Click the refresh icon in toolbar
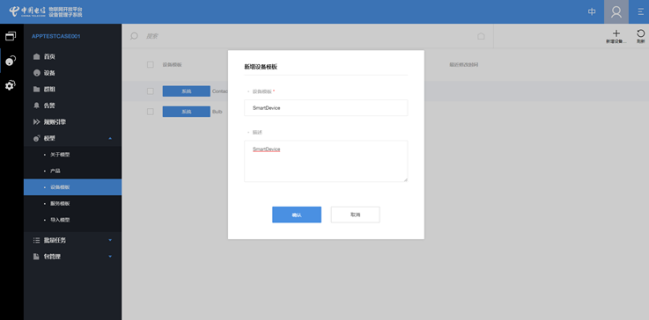This screenshot has height=320, width=649. coord(640,33)
